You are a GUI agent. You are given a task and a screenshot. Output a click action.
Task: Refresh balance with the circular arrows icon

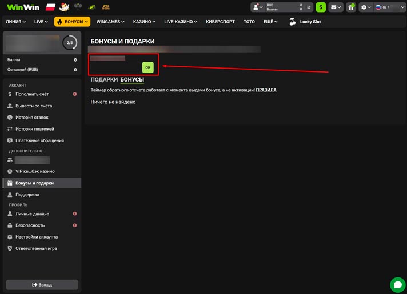[x=309, y=7]
